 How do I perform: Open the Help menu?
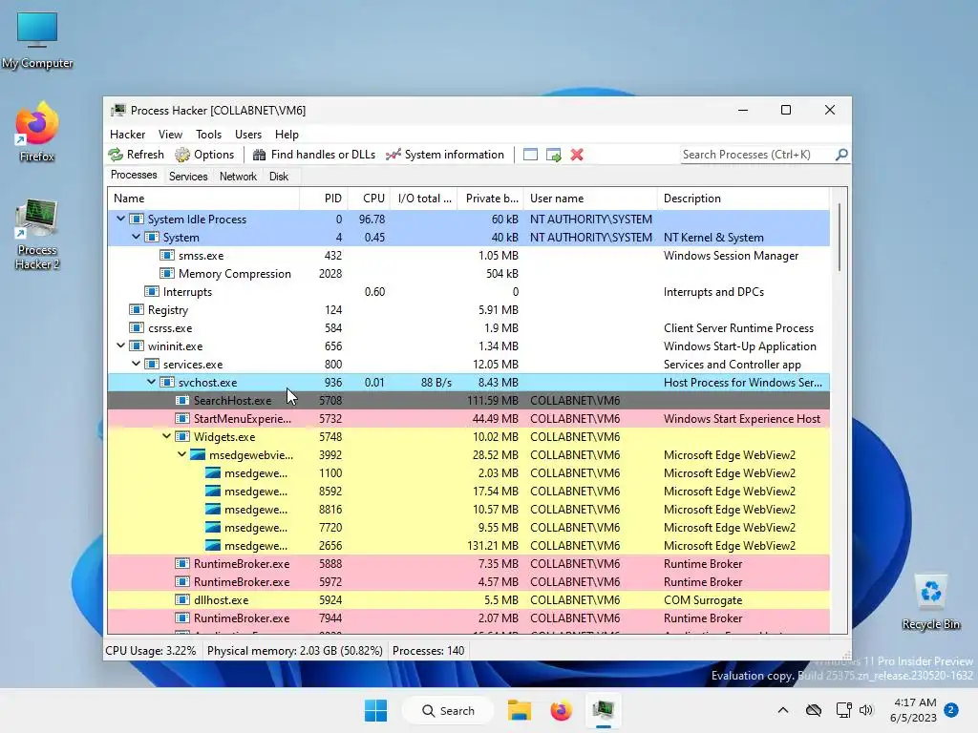click(287, 134)
